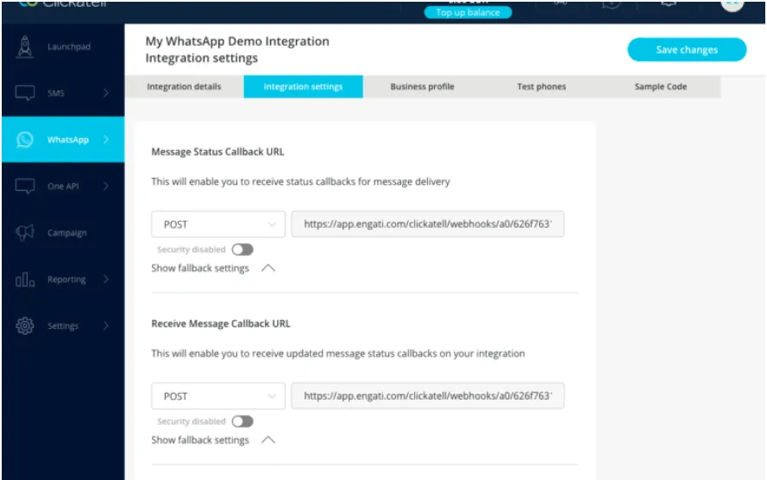
Task: Click the Launchpad rocket icon
Action: coord(25,47)
